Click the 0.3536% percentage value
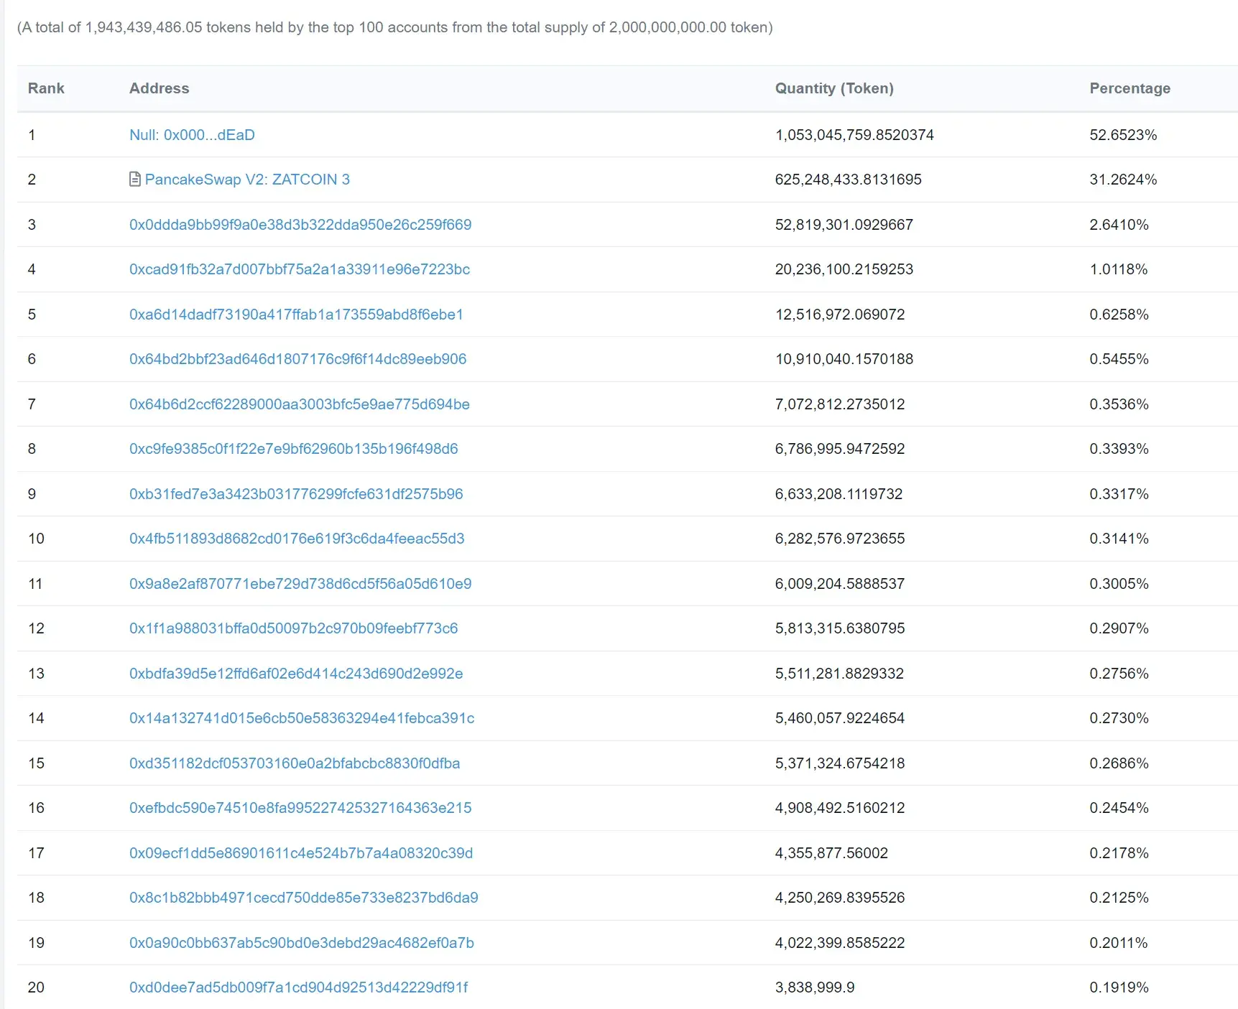Image resolution: width=1238 pixels, height=1009 pixels. coord(1119,404)
